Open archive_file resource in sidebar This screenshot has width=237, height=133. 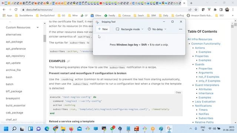(x=13, y=70)
